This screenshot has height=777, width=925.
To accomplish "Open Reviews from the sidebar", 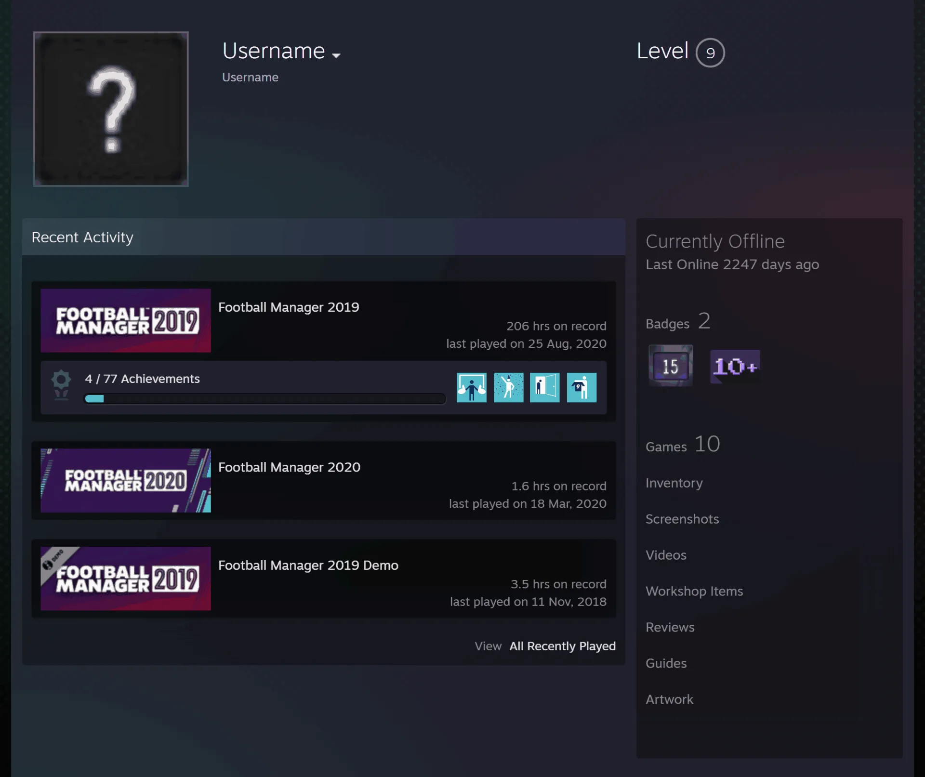I will 670,627.
